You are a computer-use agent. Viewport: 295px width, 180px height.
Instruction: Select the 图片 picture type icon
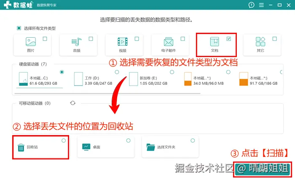[31, 42]
